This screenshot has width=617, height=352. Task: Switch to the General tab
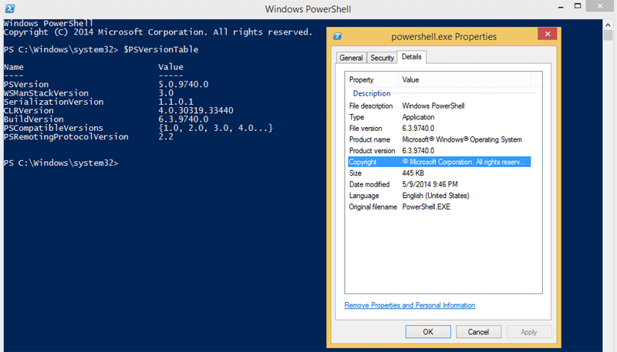point(351,58)
